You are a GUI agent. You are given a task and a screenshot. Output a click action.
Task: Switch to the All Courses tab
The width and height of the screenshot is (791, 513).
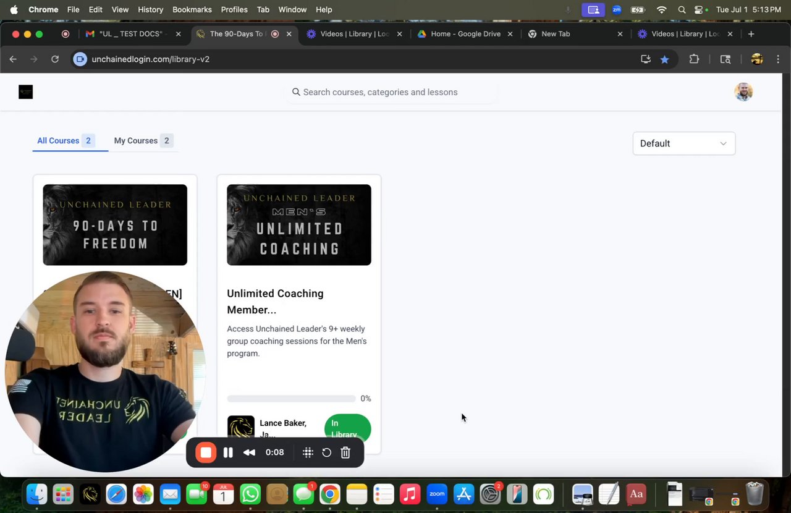(65, 141)
